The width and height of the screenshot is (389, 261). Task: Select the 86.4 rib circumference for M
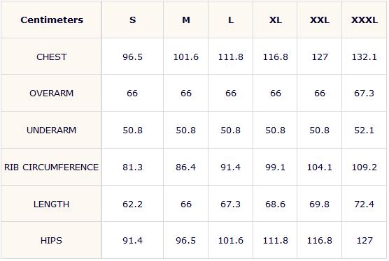coord(186,167)
